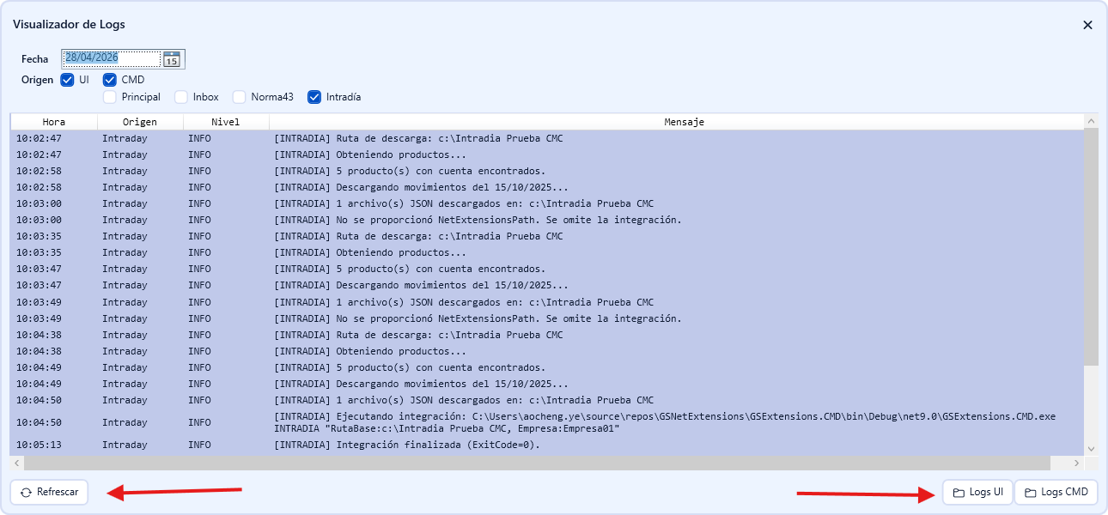Open the Logs CMD folder button
The width and height of the screenshot is (1108, 515).
pyautogui.click(x=1056, y=492)
